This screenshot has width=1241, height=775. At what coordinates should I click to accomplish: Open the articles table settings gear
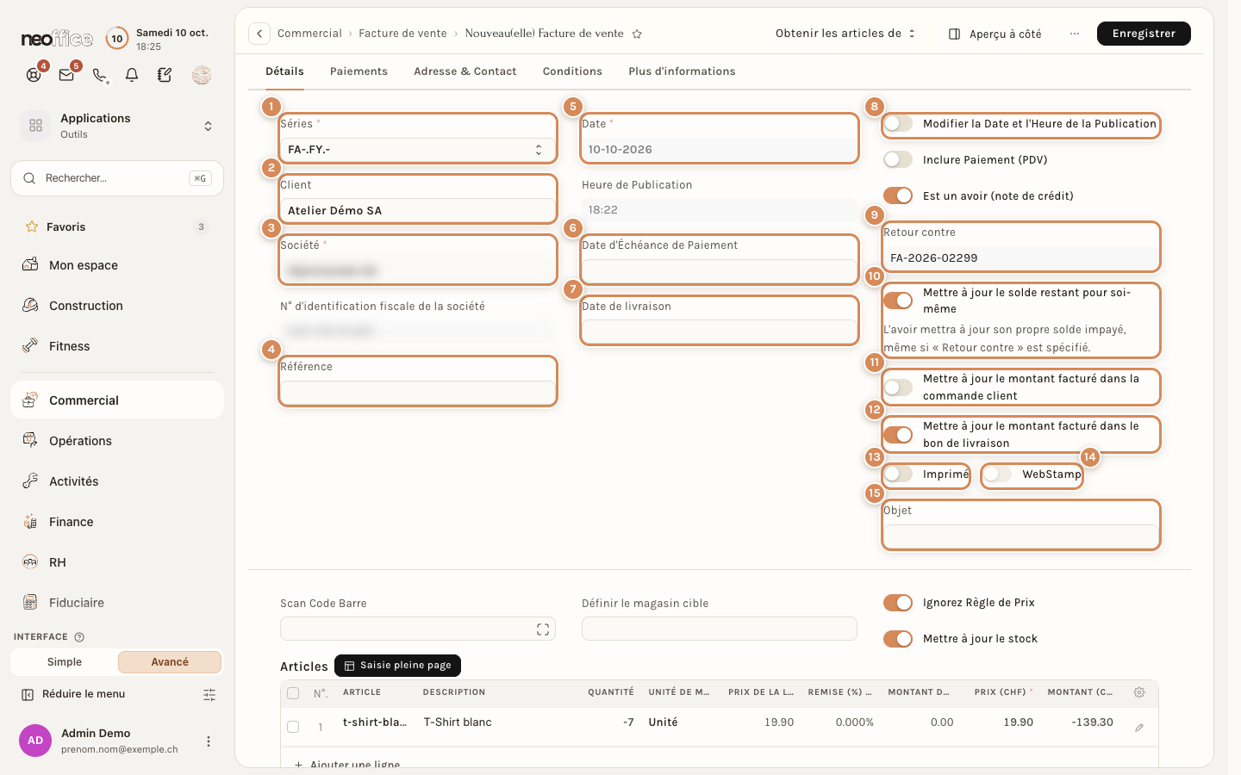tap(1139, 692)
